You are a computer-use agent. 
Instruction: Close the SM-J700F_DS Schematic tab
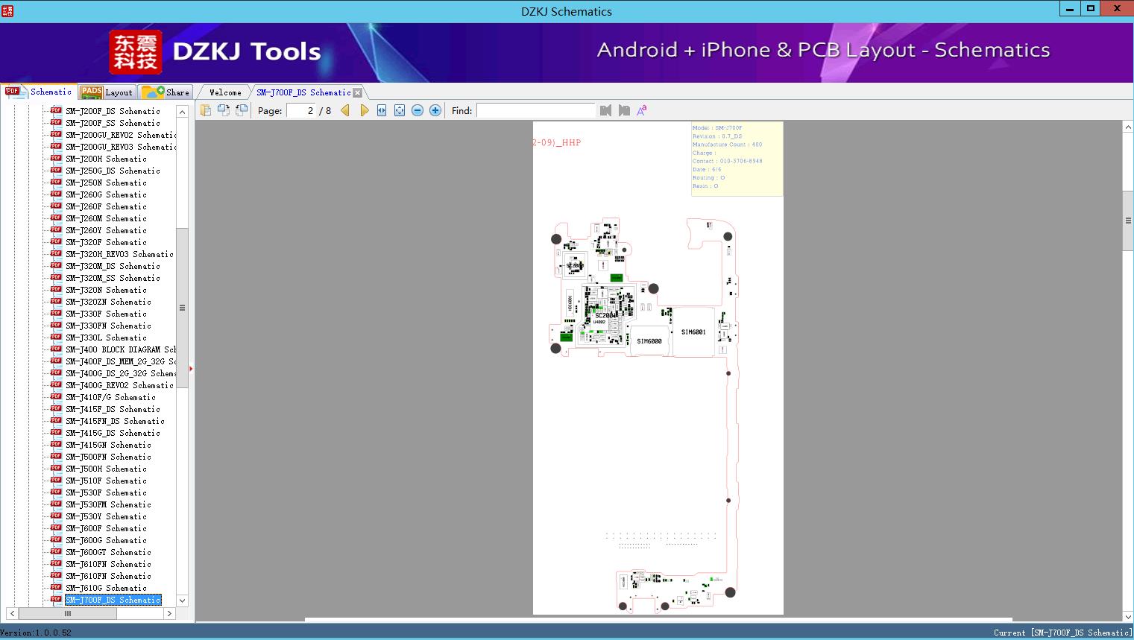pos(357,92)
